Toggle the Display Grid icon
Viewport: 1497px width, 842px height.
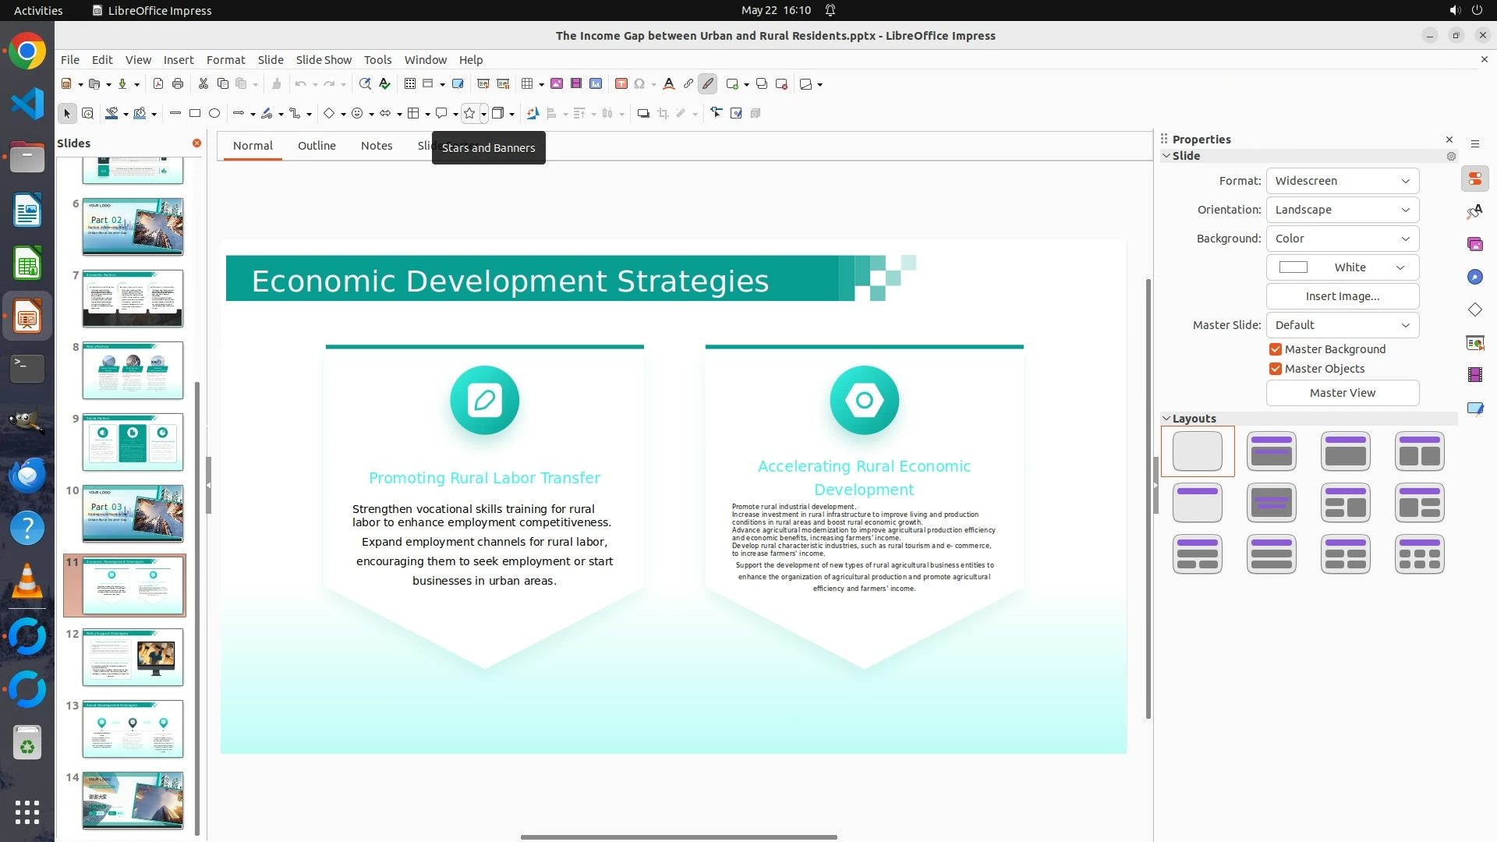click(410, 84)
